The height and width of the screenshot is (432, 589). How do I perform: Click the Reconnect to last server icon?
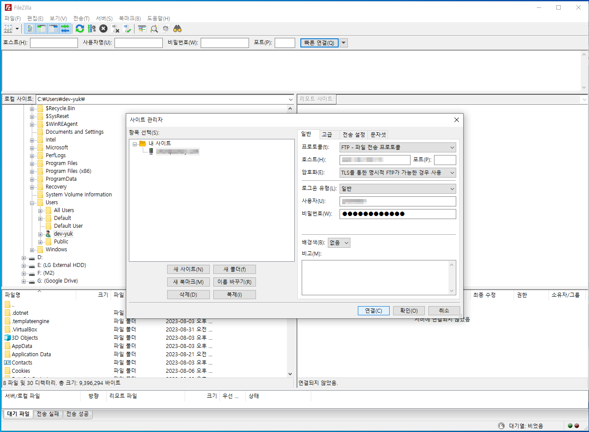(127, 29)
